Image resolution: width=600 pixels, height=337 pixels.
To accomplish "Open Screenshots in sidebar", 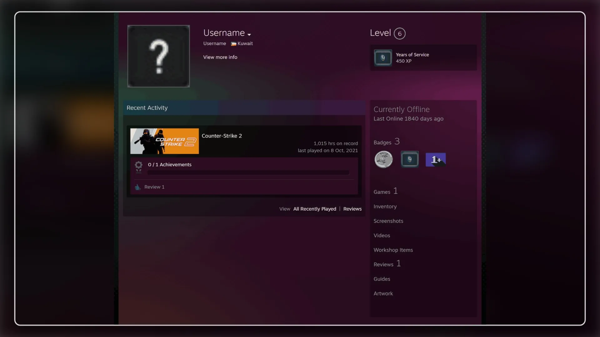I will coord(388,221).
